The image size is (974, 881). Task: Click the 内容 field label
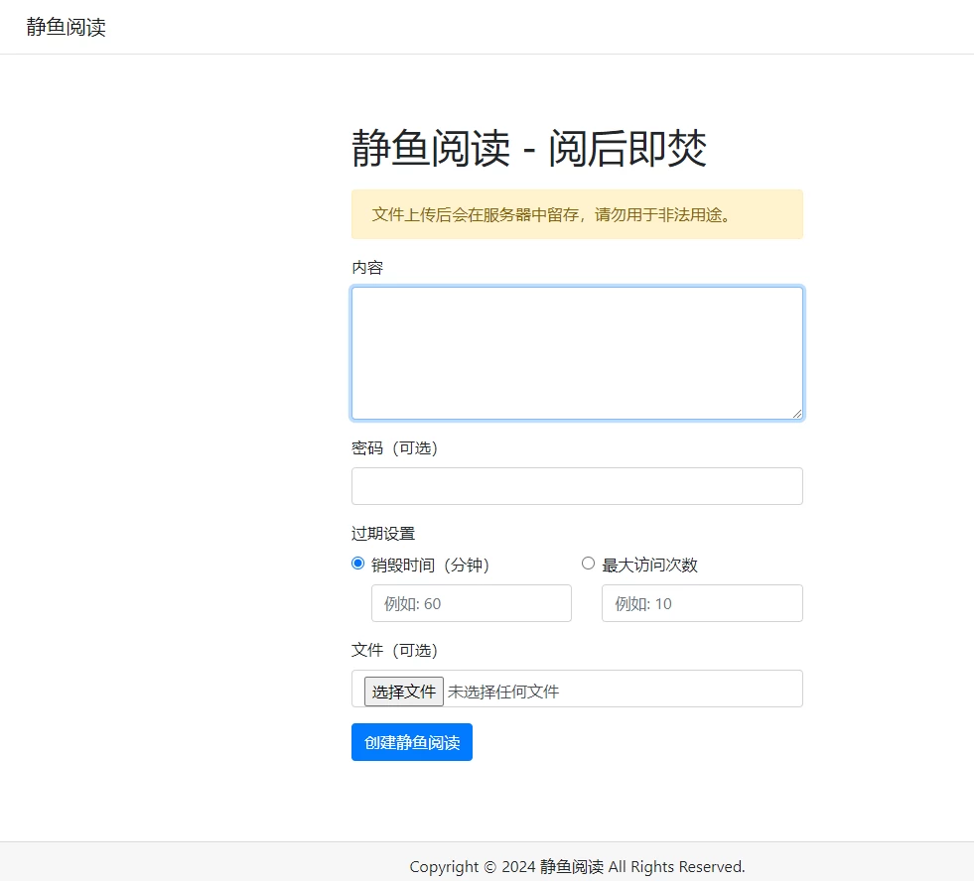367,268
